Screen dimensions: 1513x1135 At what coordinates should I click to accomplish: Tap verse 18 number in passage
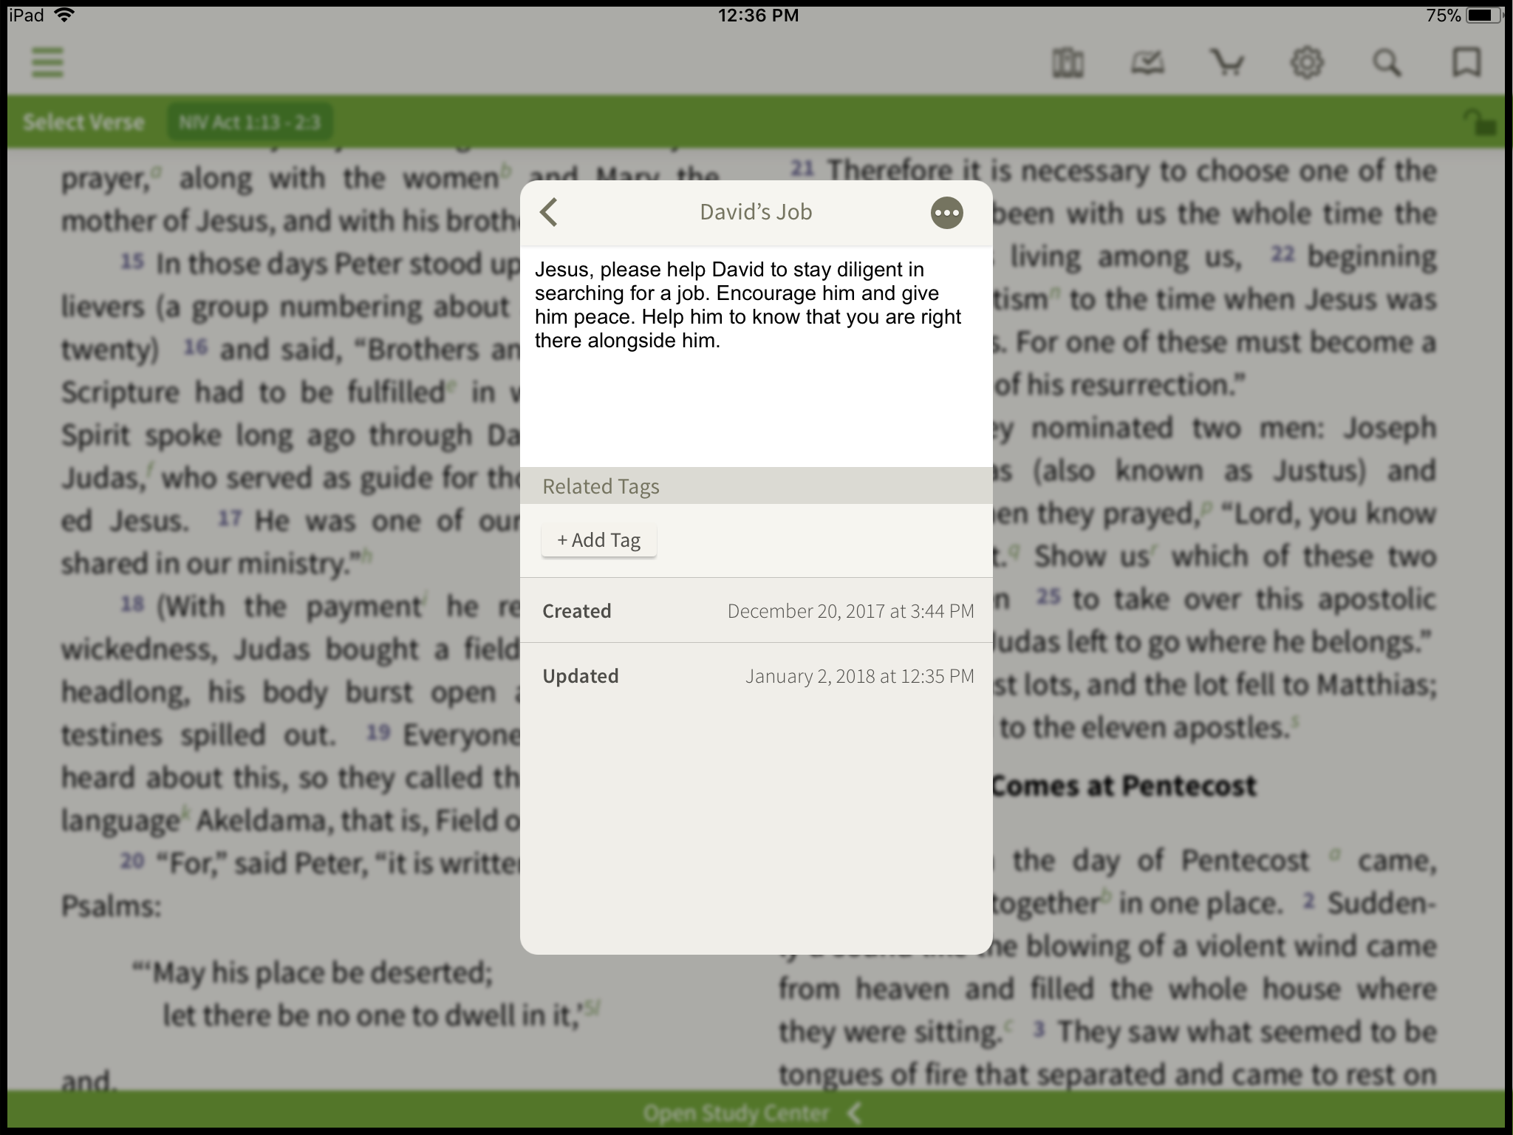(132, 604)
